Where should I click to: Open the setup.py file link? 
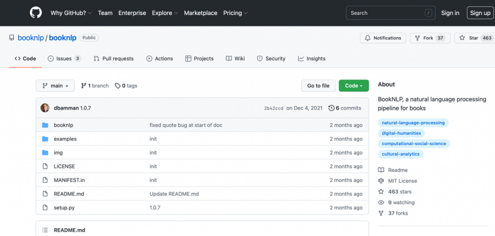click(64, 207)
